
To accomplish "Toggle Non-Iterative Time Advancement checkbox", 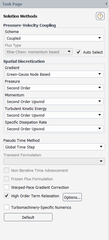I will (6, 170).
